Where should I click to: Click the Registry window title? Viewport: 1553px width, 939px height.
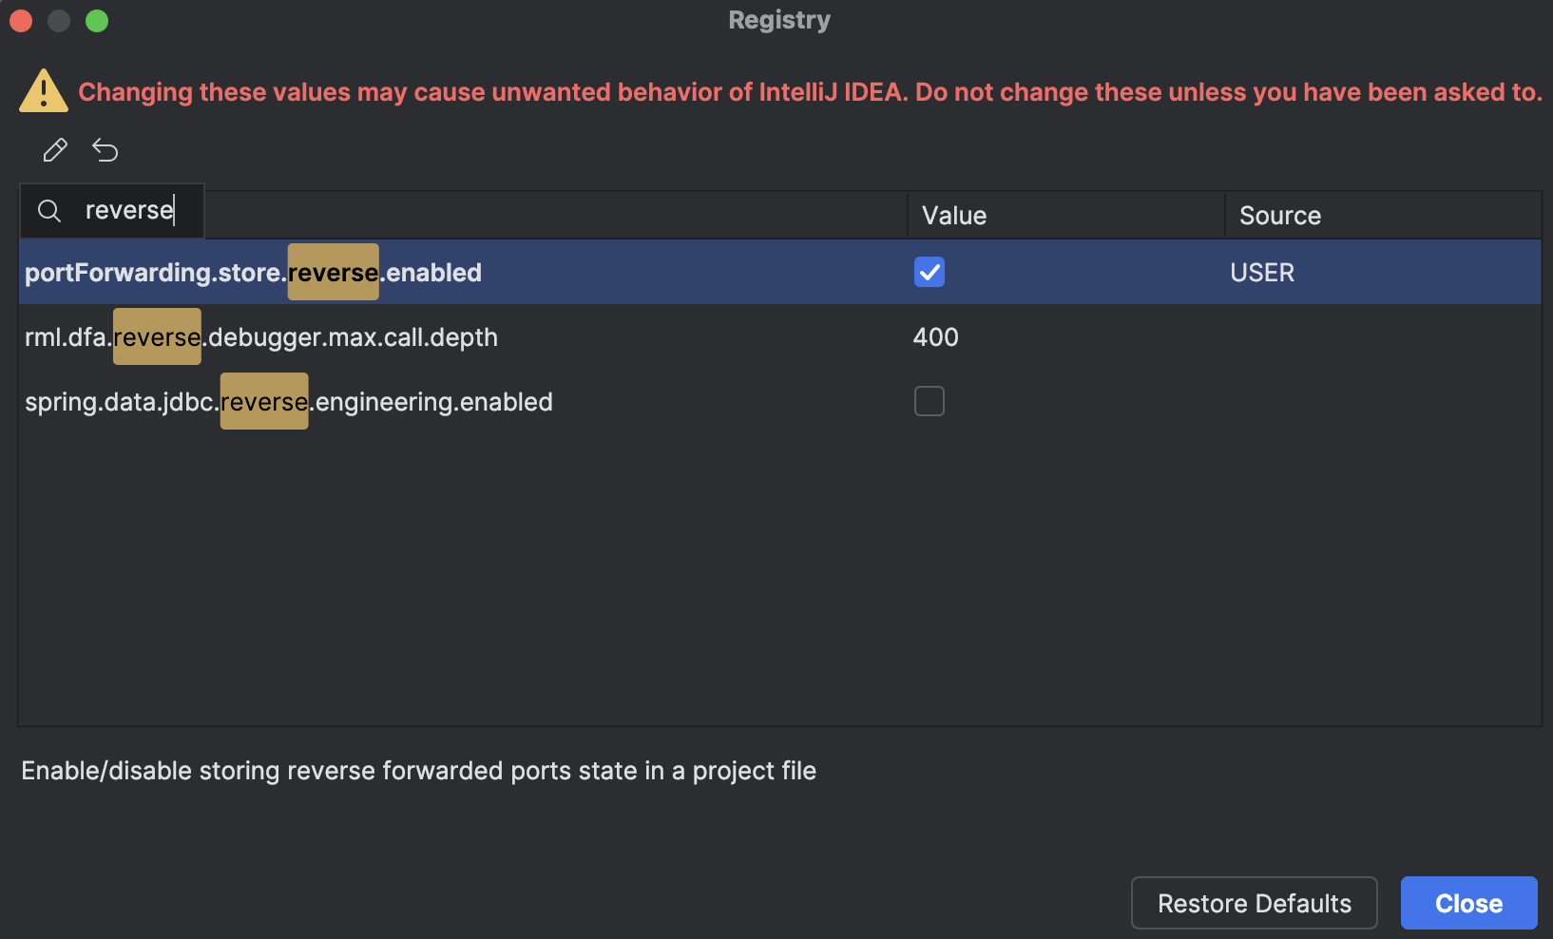click(x=778, y=20)
